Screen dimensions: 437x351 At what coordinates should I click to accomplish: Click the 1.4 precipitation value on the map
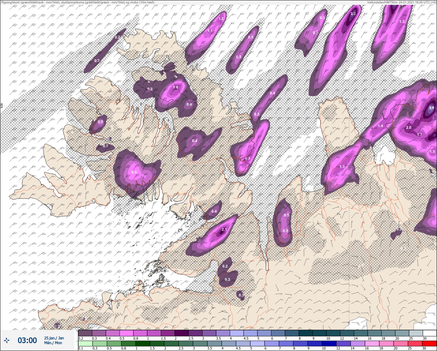tap(381, 126)
